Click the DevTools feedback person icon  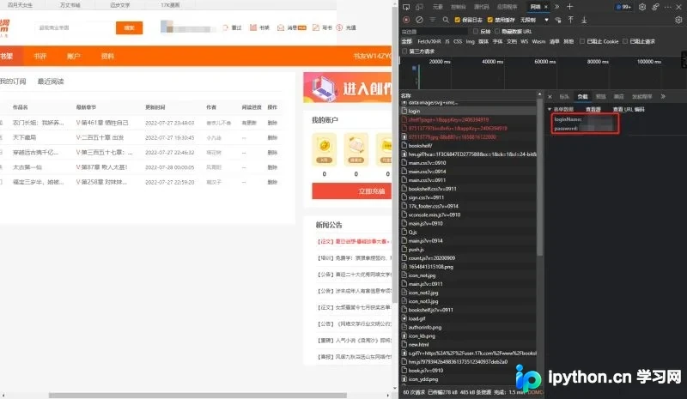coord(655,7)
